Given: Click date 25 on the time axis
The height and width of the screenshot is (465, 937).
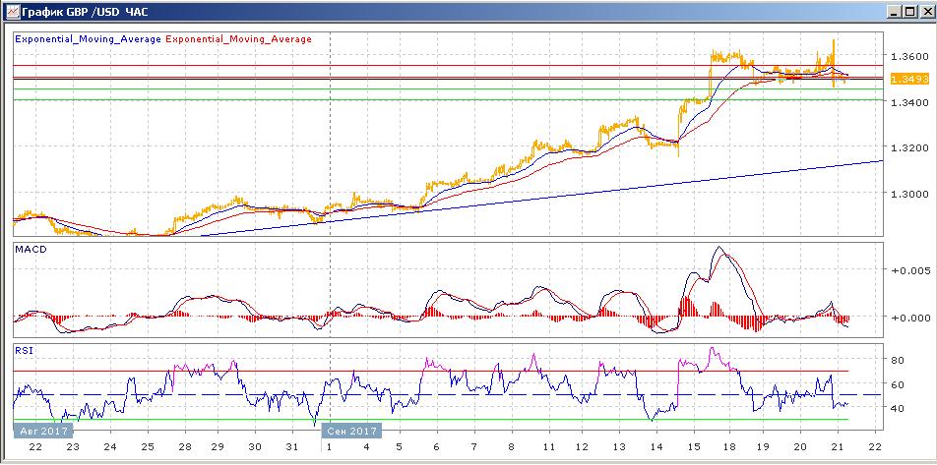Looking at the screenshot, I should click(148, 447).
